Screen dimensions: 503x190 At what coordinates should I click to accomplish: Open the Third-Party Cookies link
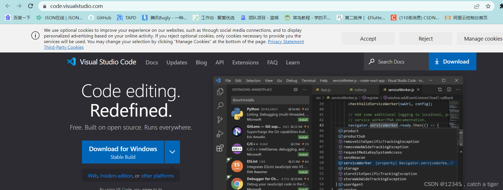pyautogui.click(x=64, y=47)
